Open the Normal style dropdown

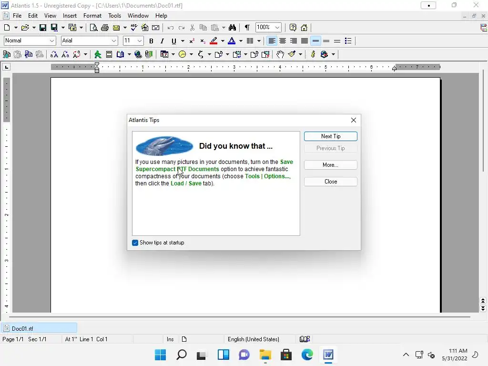pos(51,41)
